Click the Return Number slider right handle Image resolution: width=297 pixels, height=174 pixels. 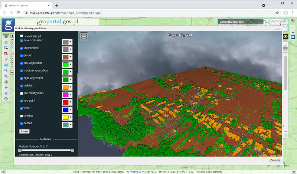(x=72, y=150)
